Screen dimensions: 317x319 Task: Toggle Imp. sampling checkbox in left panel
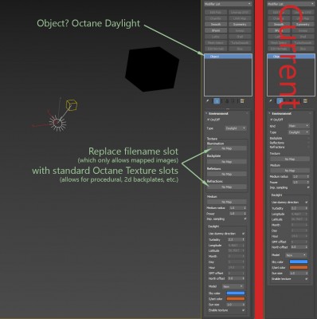245,219
